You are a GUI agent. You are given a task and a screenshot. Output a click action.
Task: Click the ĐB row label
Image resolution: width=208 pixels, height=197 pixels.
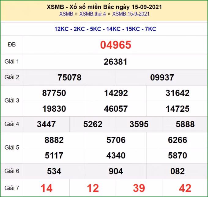pos(12,45)
